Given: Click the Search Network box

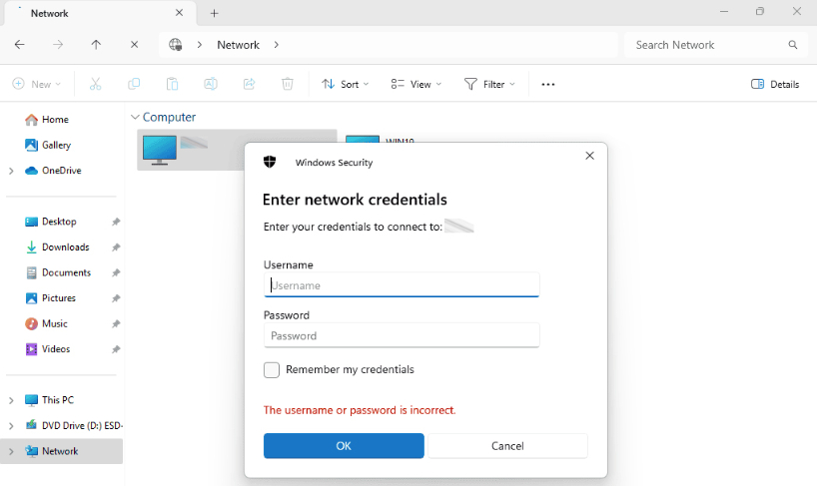Looking at the screenshot, I should pos(716,45).
